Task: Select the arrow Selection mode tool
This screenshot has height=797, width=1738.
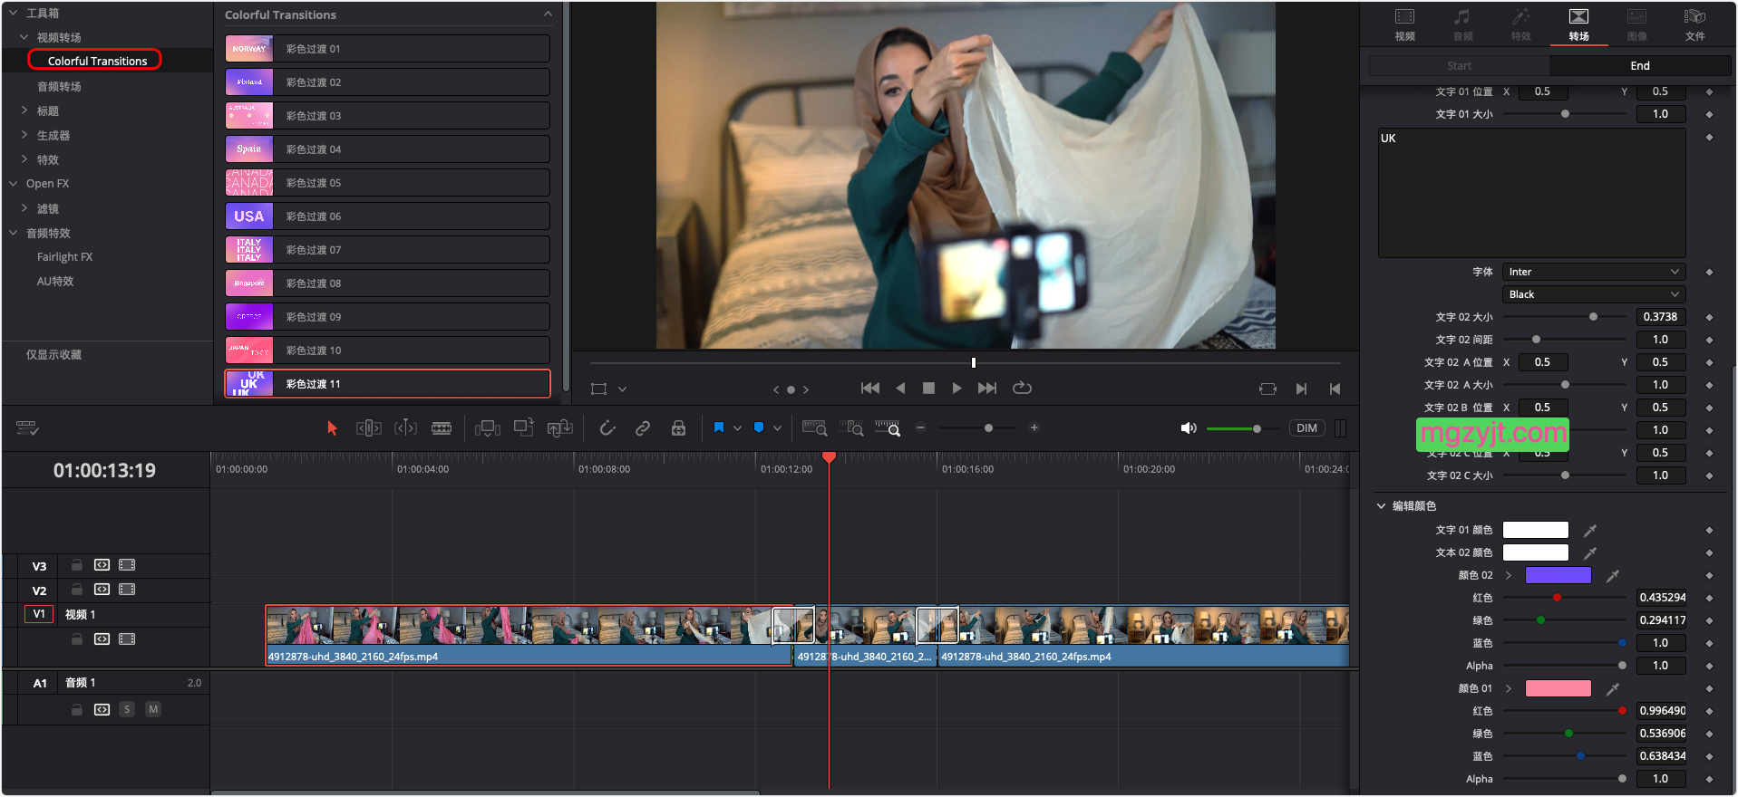Action: tap(332, 428)
